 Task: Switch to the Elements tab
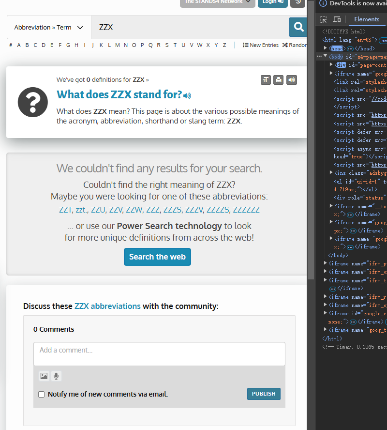point(367,19)
